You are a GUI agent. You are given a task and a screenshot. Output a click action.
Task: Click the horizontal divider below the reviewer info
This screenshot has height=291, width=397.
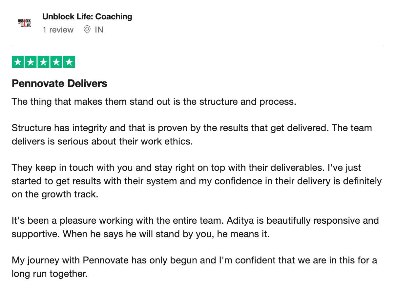pos(198,46)
